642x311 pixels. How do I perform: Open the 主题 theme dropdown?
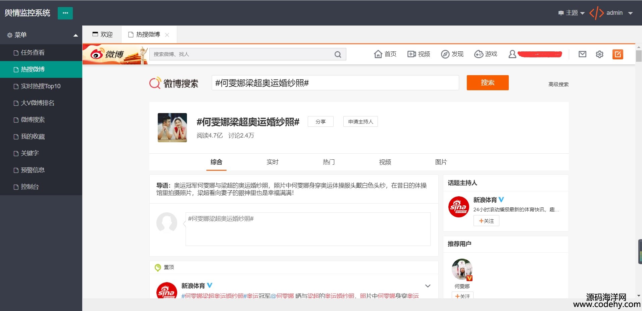click(571, 13)
